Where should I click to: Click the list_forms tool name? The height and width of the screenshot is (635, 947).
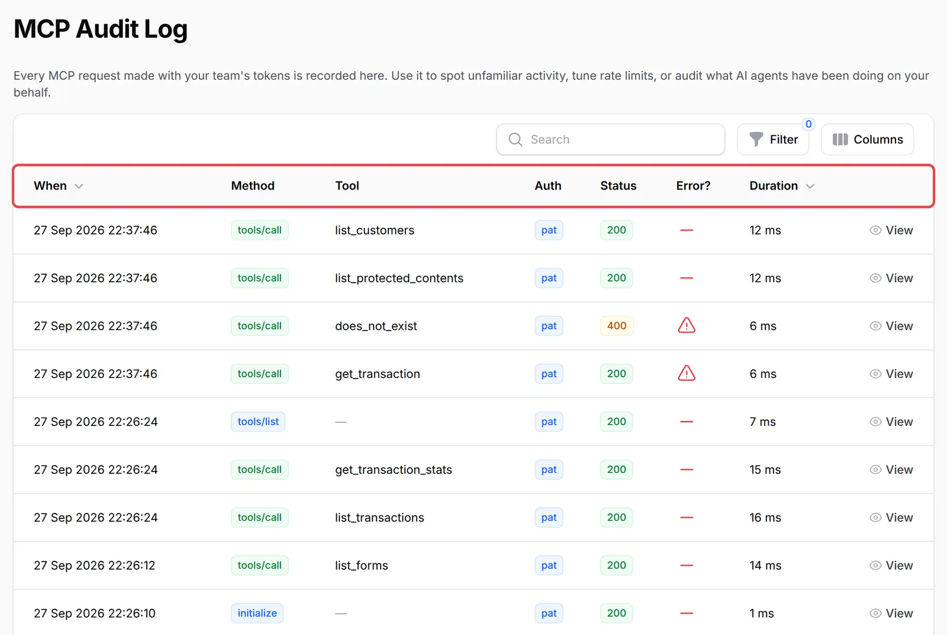coord(362,565)
